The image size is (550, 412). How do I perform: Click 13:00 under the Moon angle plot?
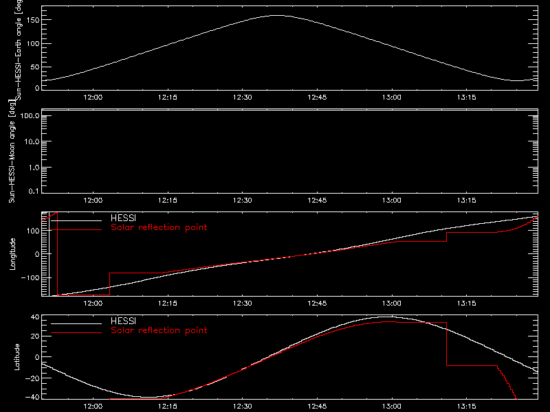pyautogui.click(x=392, y=200)
